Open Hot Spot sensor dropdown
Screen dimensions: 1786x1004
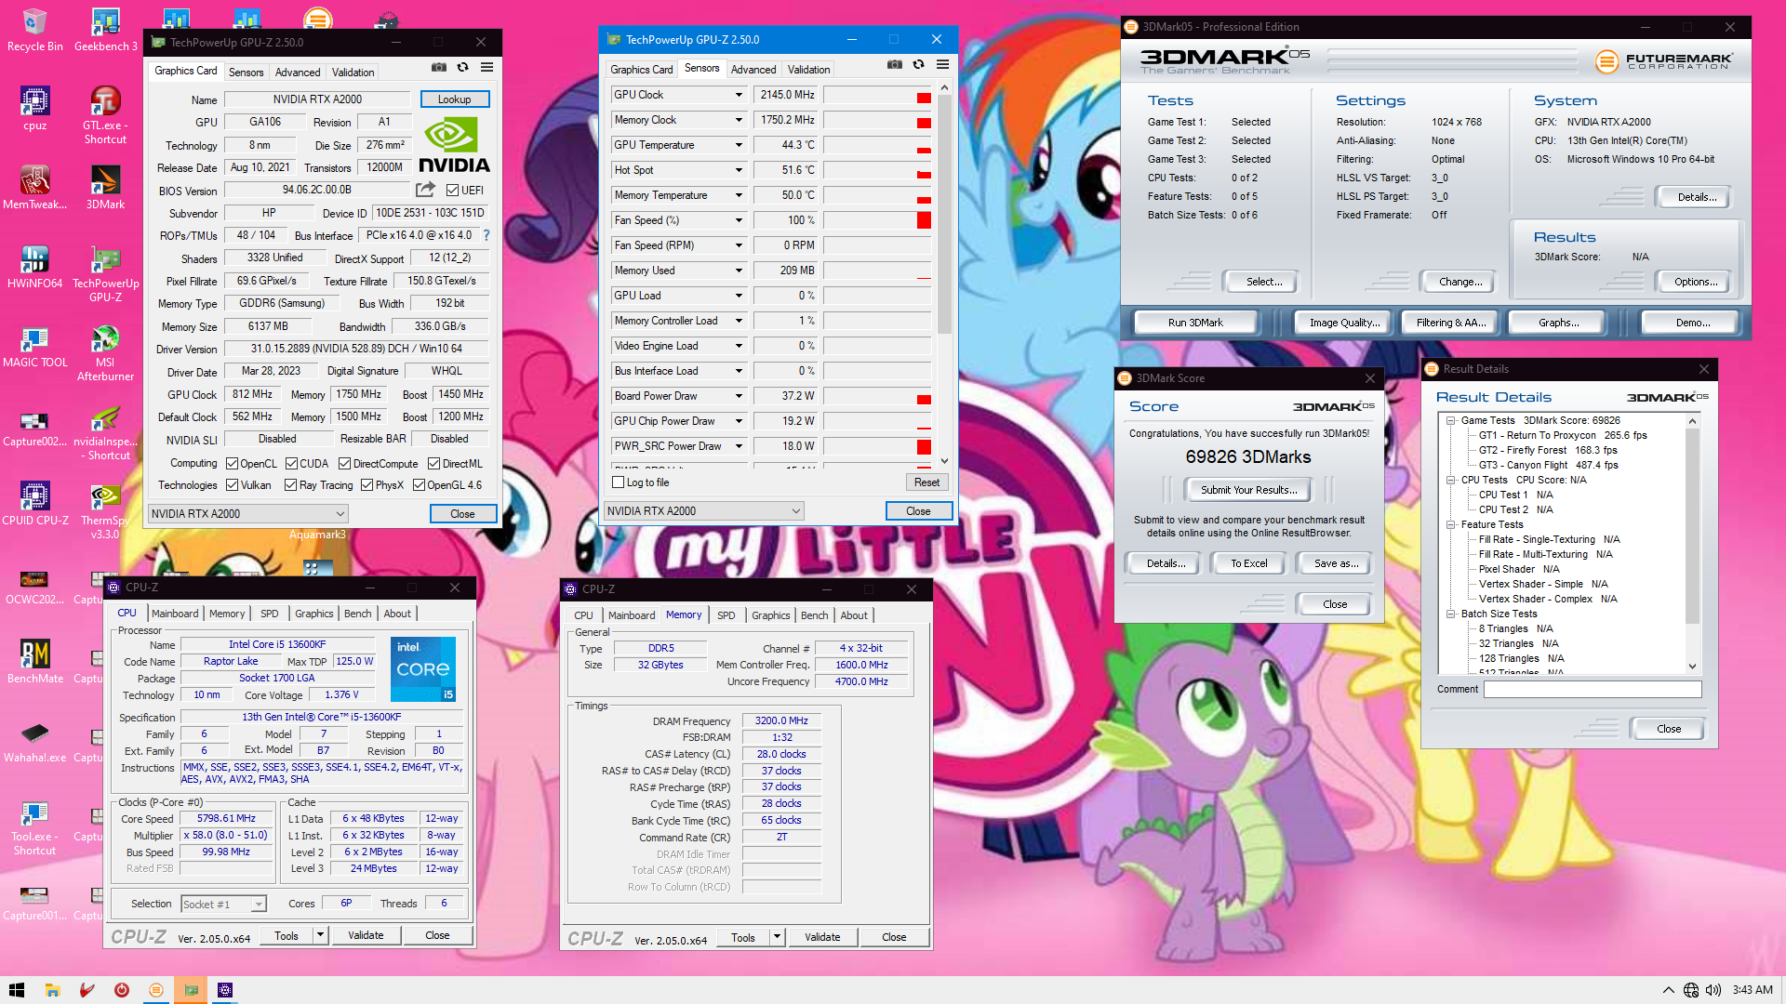tap(739, 170)
